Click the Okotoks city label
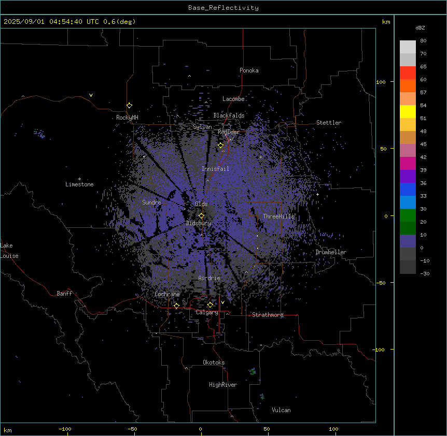 point(214,362)
